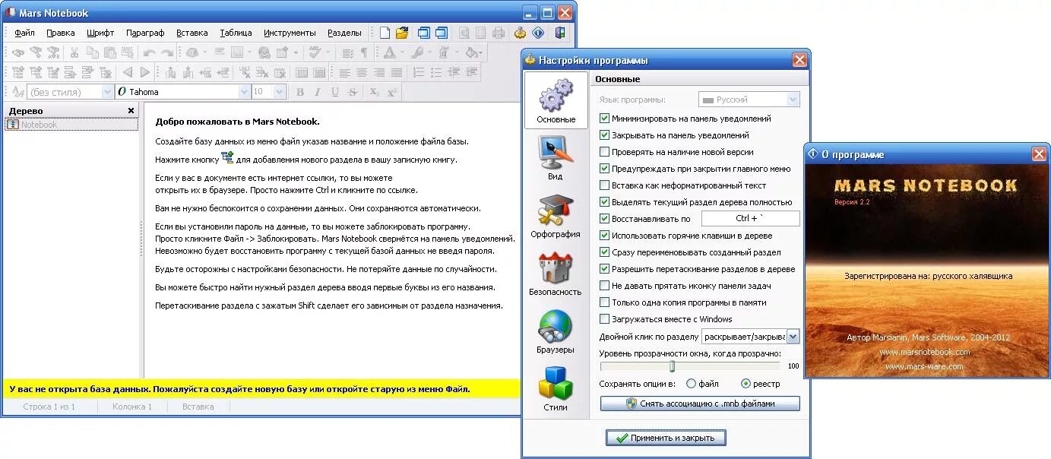Screen dimensions: 1051x459
Task: Open the 'Язык программы' Русский dropdown
Action: click(793, 100)
